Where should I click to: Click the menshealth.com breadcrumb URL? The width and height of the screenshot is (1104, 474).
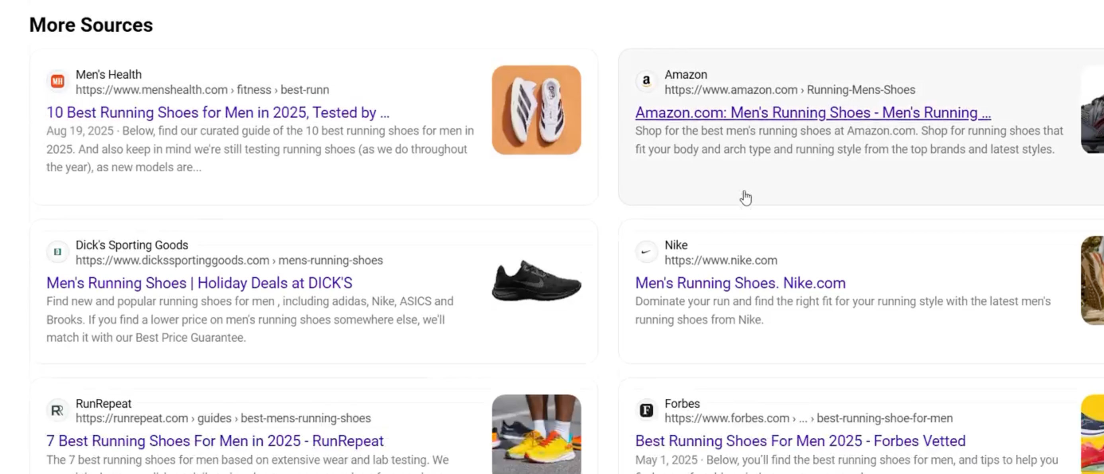202,90
